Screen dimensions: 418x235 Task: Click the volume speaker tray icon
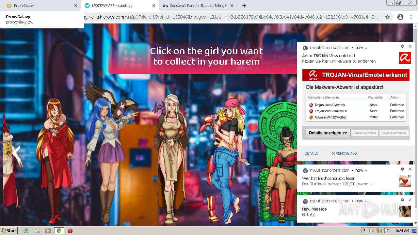coord(371,231)
